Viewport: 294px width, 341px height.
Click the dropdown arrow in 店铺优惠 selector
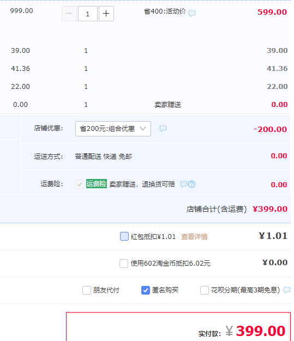coord(143,129)
